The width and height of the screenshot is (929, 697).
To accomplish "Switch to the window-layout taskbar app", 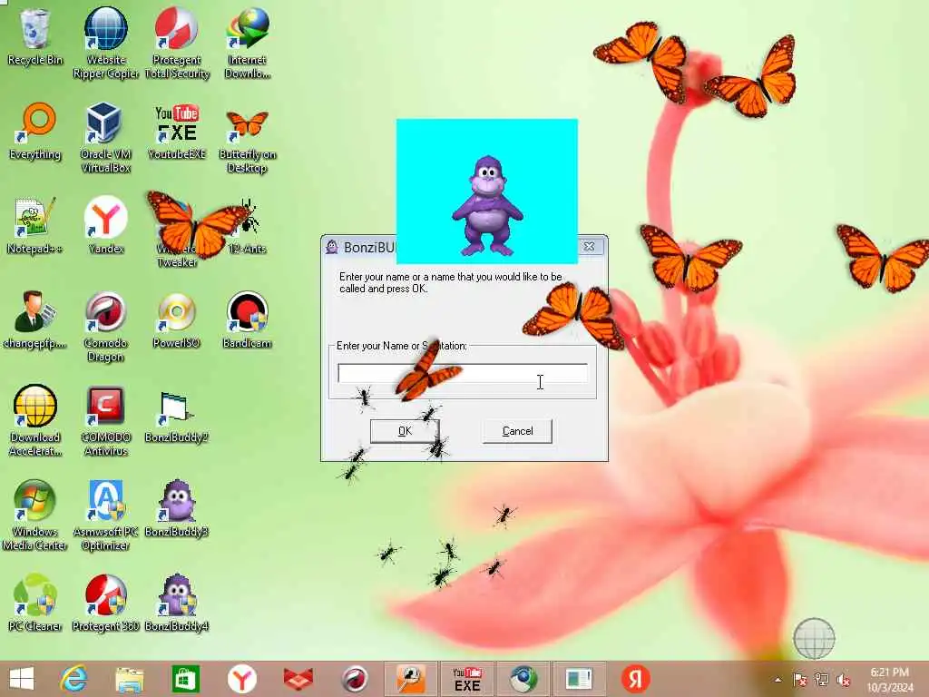I will 579,679.
